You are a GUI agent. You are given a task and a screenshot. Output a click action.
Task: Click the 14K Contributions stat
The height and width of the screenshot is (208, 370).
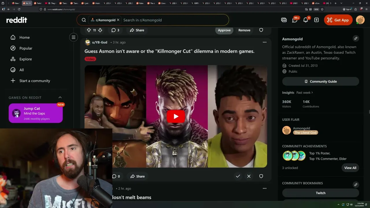pyautogui.click(x=311, y=104)
